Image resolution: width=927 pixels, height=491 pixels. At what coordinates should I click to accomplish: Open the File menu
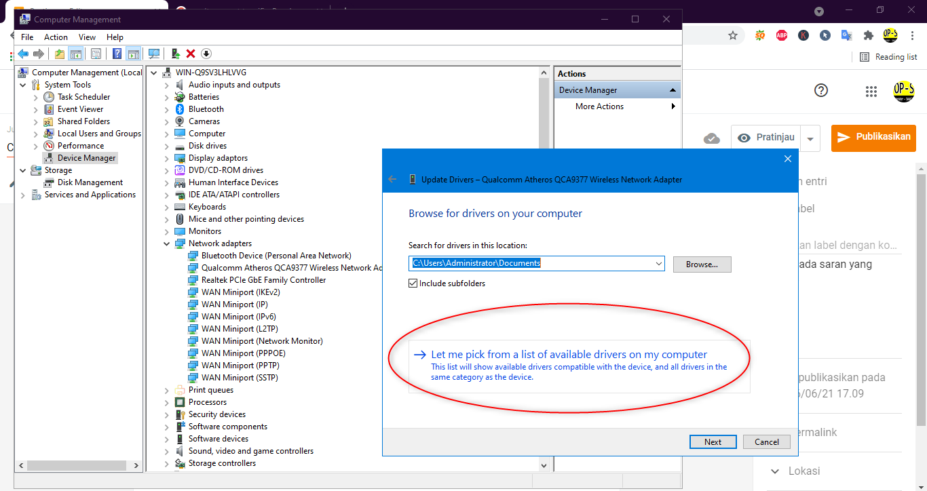coord(27,37)
